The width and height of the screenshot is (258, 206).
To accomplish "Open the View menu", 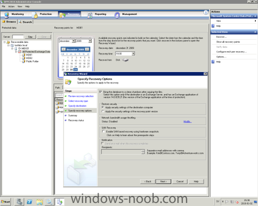I will pyautogui.click(x=20, y=7).
